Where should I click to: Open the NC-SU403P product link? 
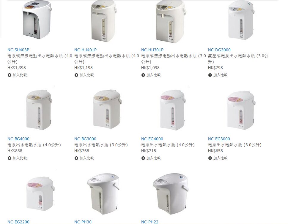18,50
